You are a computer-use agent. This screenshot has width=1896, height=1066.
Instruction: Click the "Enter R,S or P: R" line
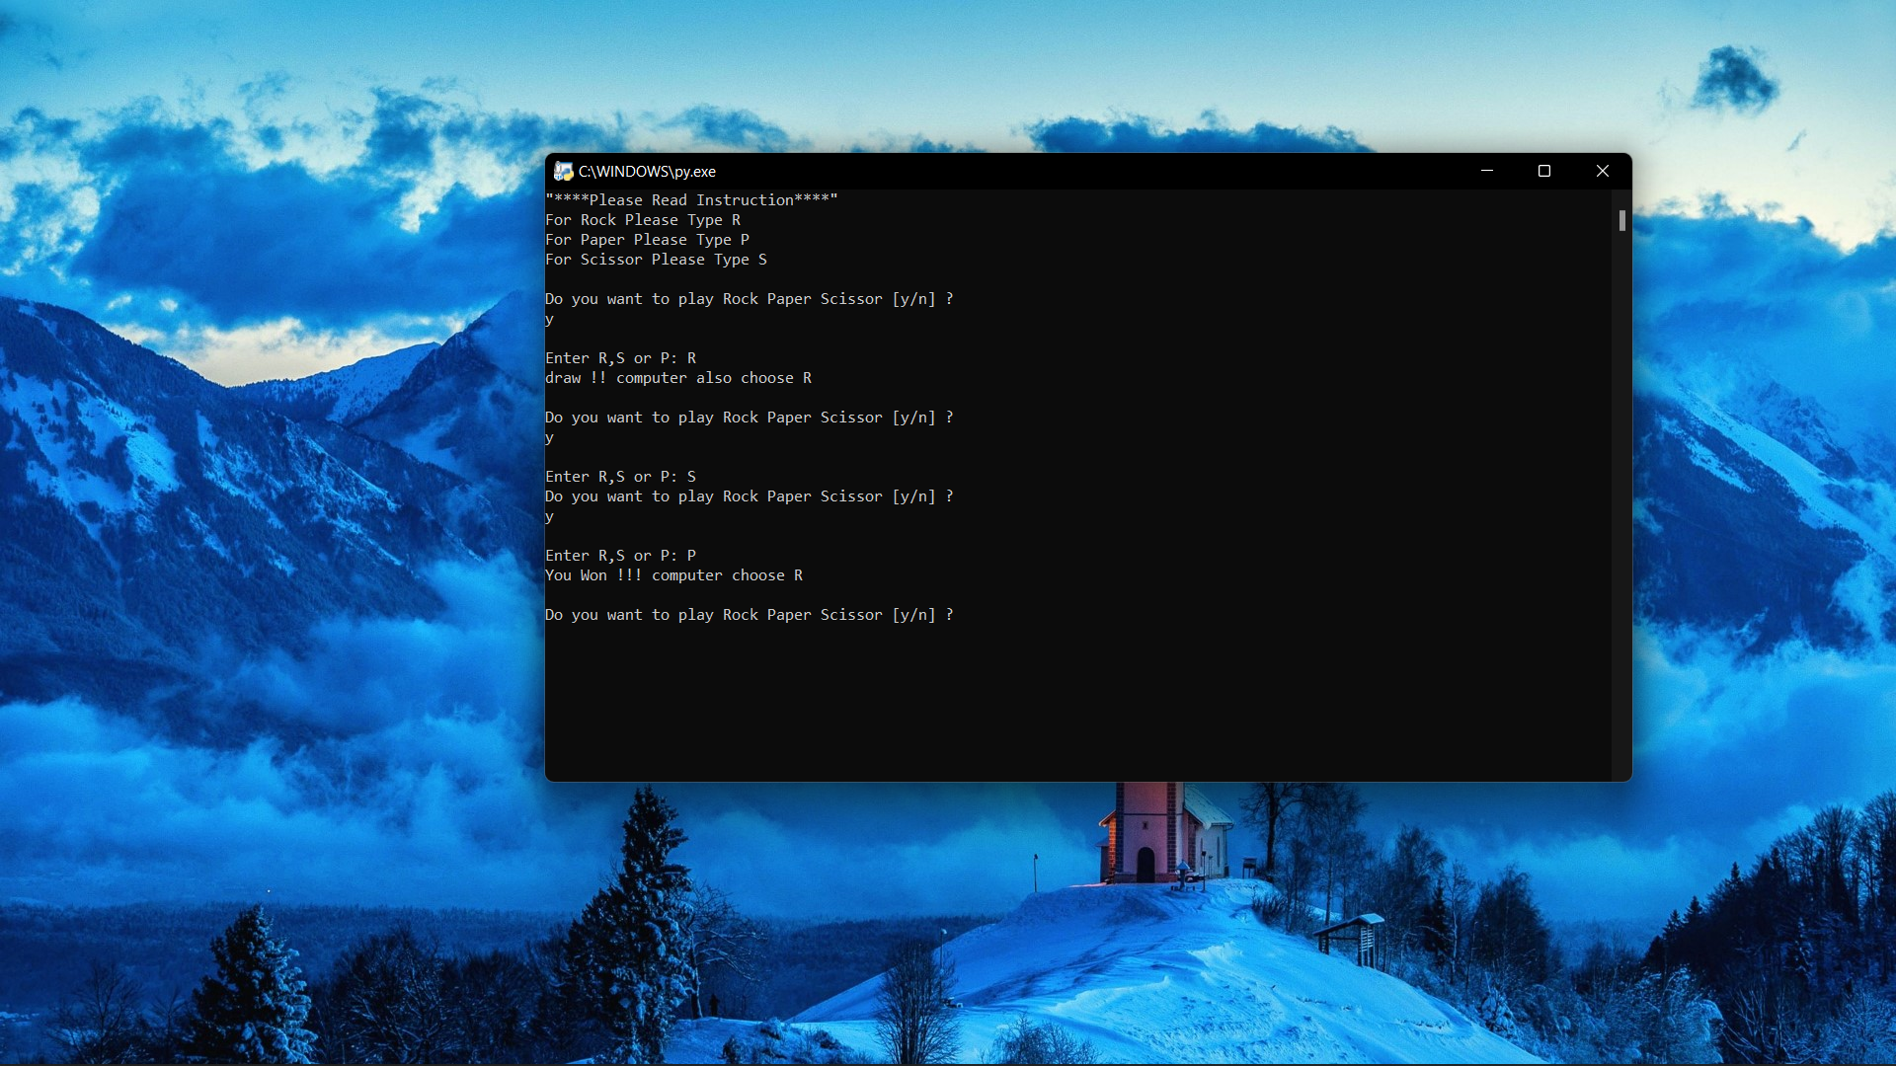(x=620, y=358)
